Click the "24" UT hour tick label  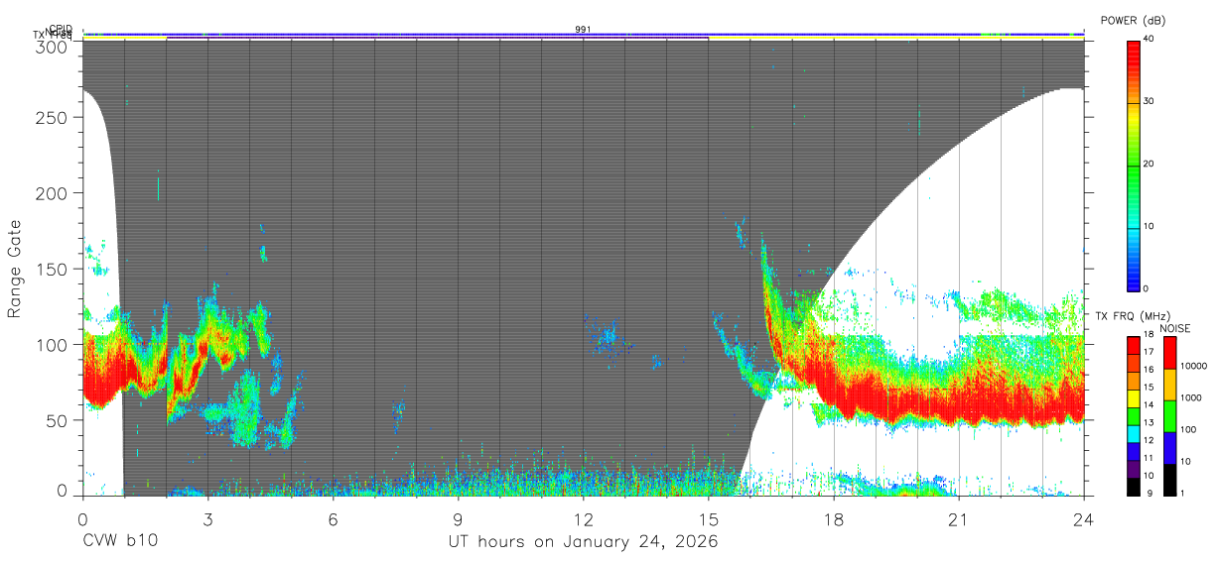(x=1083, y=518)
